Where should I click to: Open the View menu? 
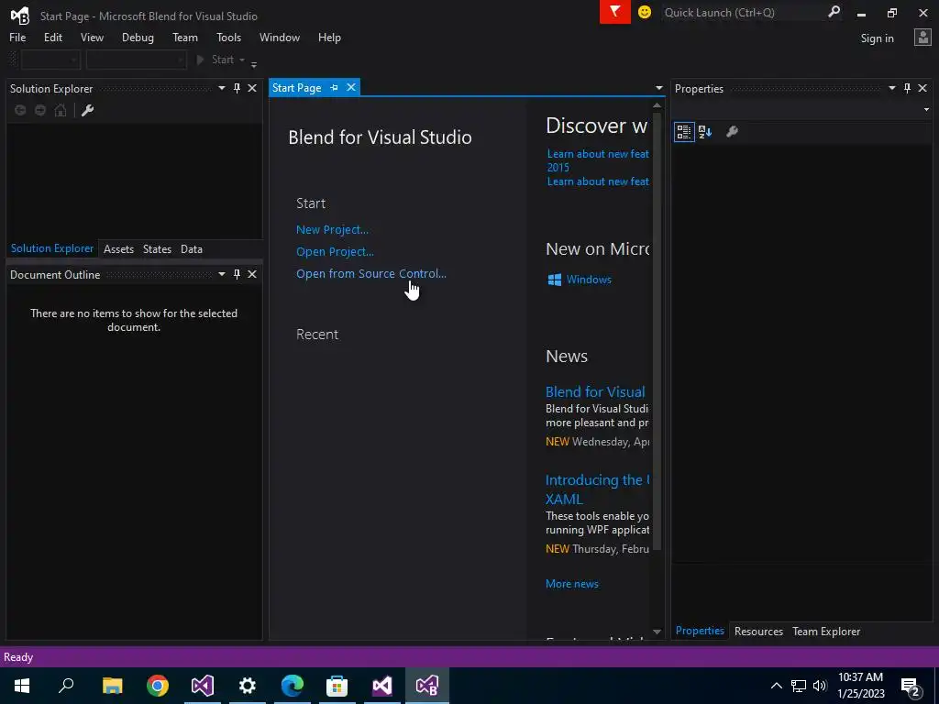[x=92, y=38]
